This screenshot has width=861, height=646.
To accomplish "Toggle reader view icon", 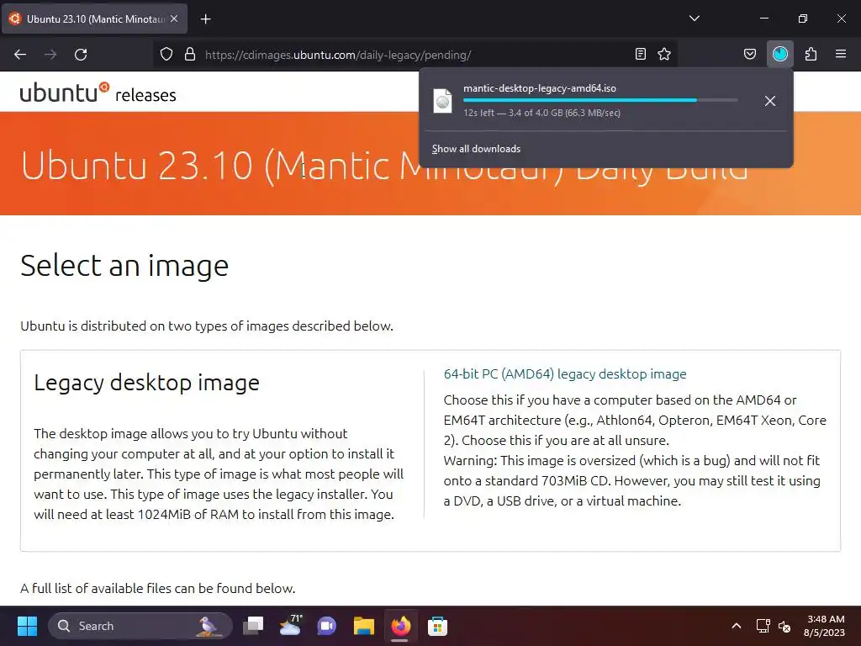I will pyautogui.click(x=640, y=54).
